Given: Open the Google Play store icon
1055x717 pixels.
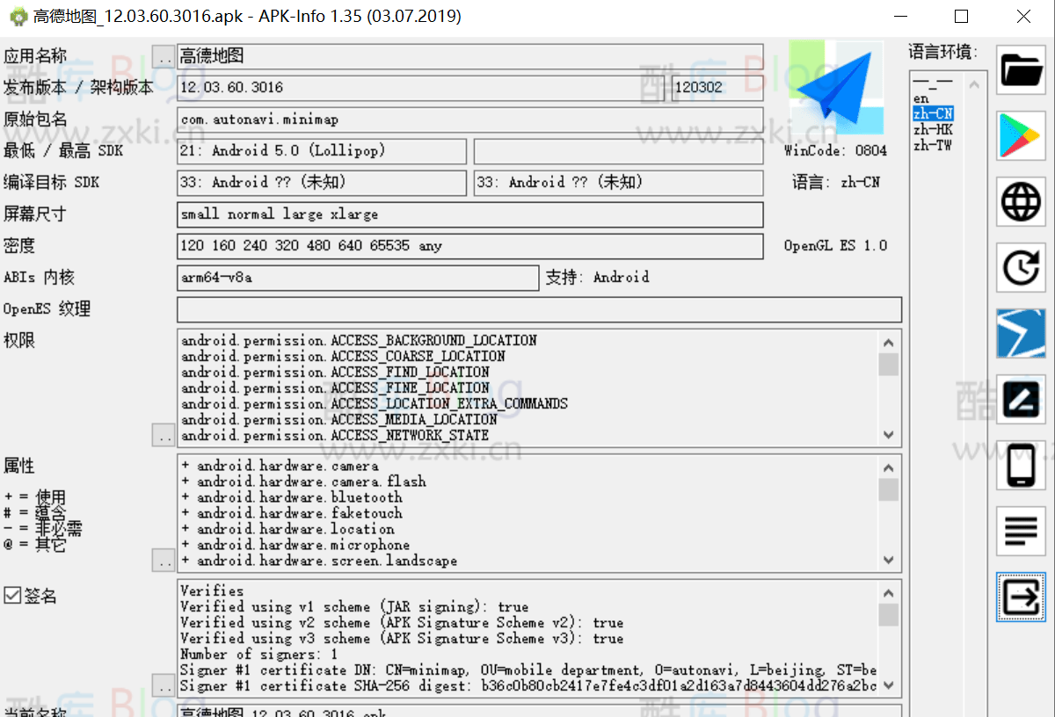Looking at the screenshot, I should tap(1021, 135).
